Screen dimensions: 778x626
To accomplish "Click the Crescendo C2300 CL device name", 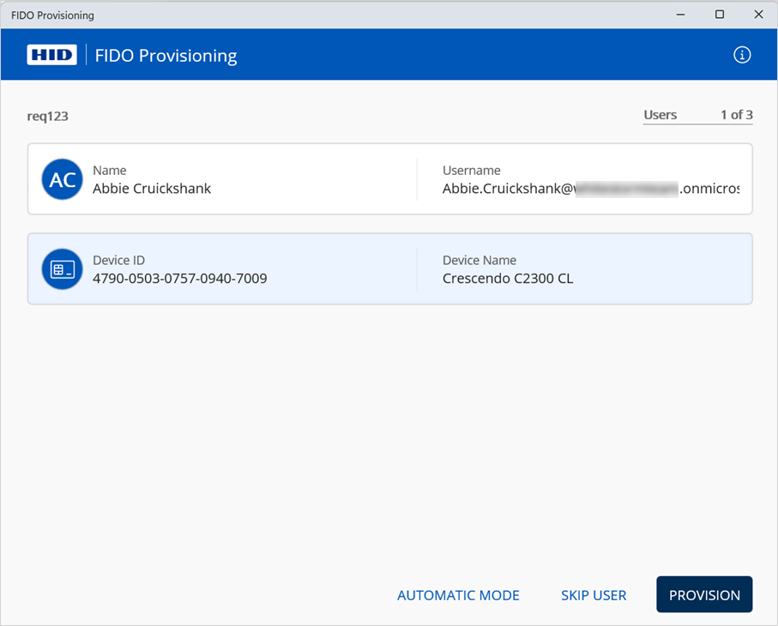I will pyautogui.click(x=508, y=279).
